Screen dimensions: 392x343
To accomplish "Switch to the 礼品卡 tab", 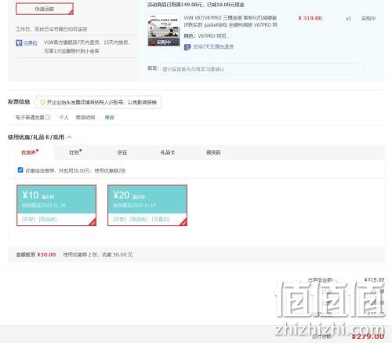I will coord(168,152).
